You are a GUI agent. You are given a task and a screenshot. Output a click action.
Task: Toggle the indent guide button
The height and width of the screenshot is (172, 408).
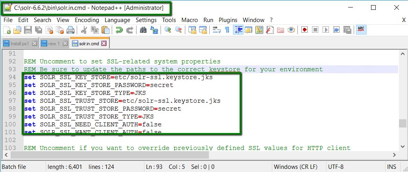coord(238,30)
